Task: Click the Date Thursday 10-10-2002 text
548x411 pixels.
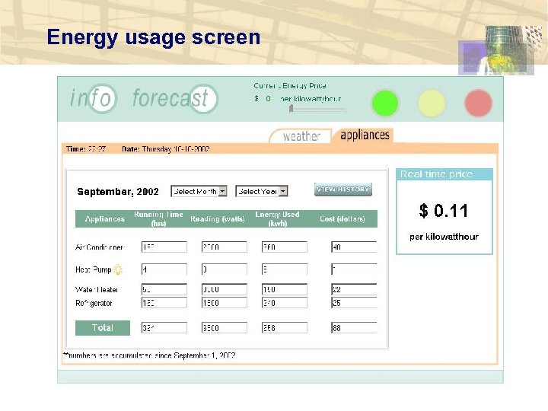Action: pos(166,149)
